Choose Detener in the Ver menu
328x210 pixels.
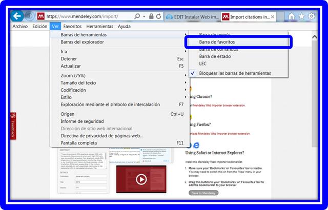coord(119,59)
